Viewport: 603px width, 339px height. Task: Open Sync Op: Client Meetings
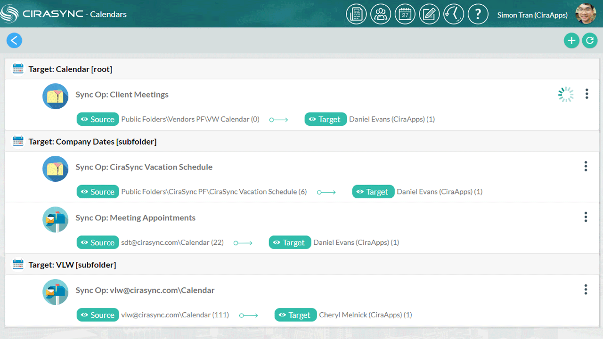coord(122,95)
